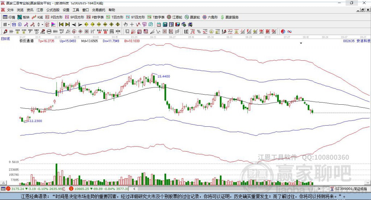Image resolution: width=371 pixels, height=200 pixels.
Task: Click the 15.4400 high price label
Action: click(x=164, y=77)
